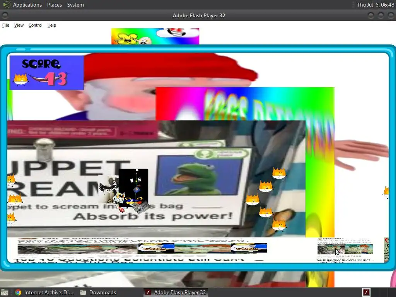Open the View menu
The width and height of the screenshot is (396, 297).
click(x=19, y=25)
